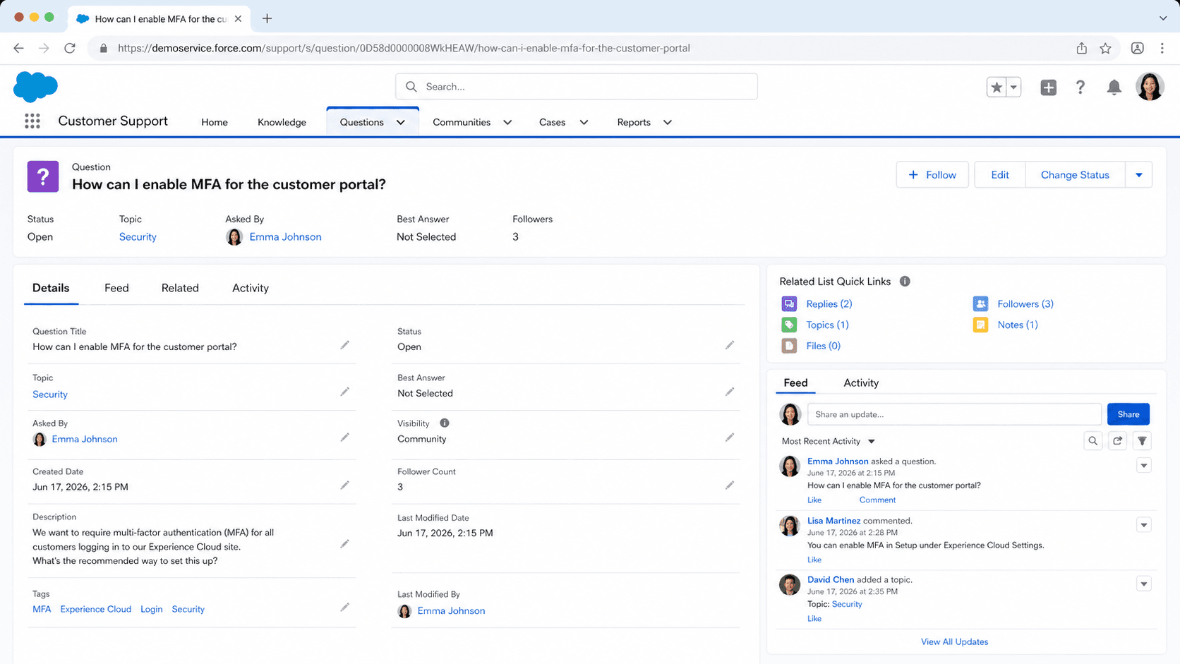Click Related List Quick Links info icon
Image resolution: width=1180 pixels, height=664 pixels.
905,282
